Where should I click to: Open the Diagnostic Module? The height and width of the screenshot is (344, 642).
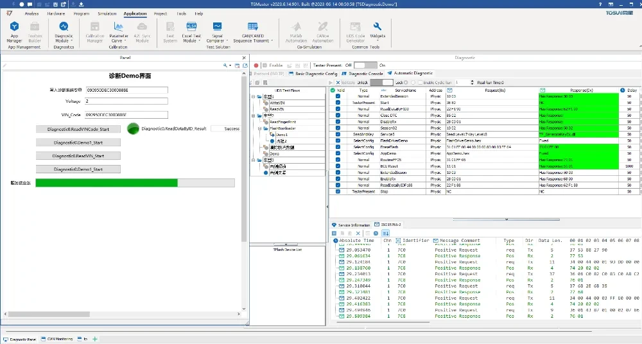pyautogui.click(x=64, y=32)
